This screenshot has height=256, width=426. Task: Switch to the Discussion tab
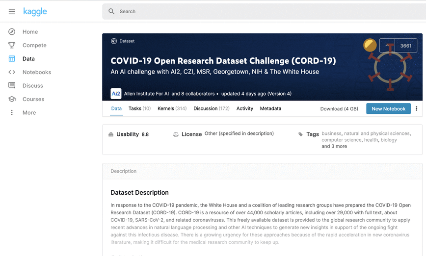(x=212, y=108)
